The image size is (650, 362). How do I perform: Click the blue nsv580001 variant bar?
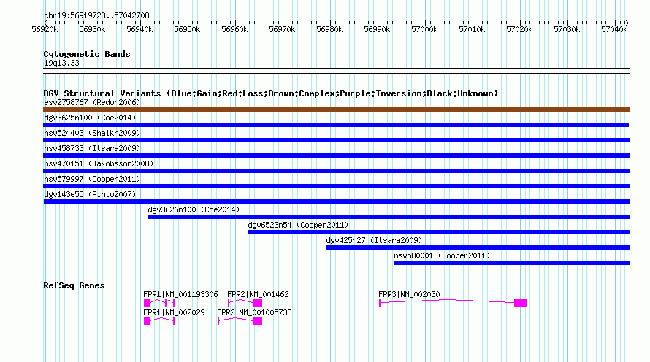point(512,263)
